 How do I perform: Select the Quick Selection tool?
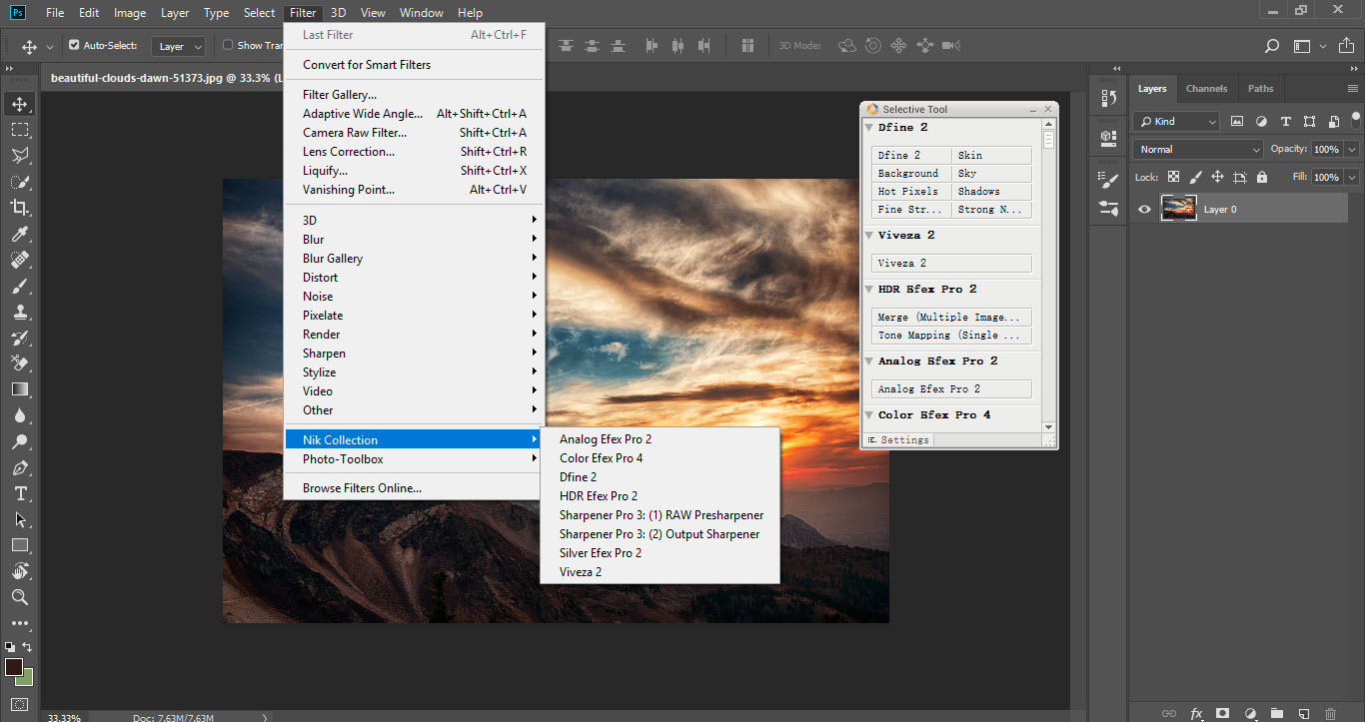[x=20, y=182]
